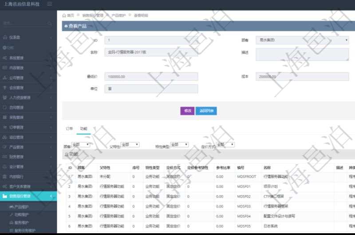The width and height of the screenshot is (355, 235).
Task: Click the sidebar search box
Action: (x=27, y=23)
